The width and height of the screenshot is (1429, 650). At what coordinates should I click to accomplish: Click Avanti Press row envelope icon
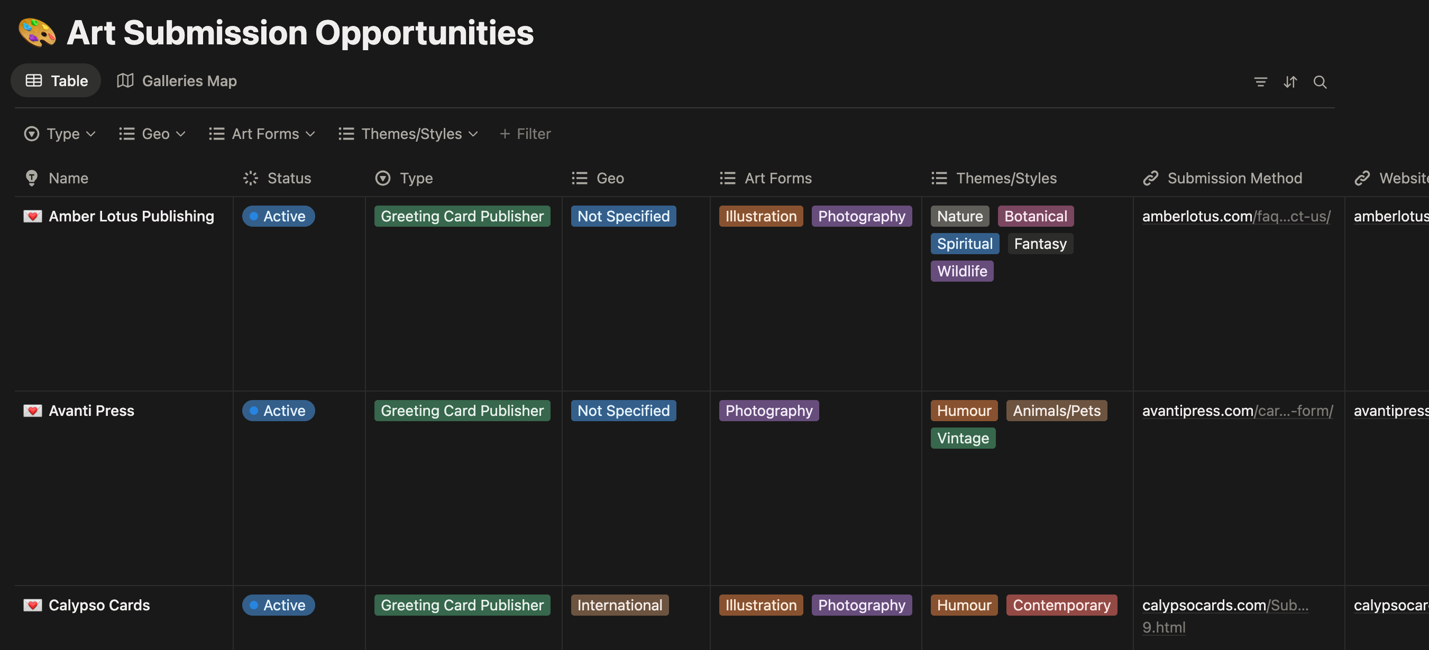(x=32, y=411)
